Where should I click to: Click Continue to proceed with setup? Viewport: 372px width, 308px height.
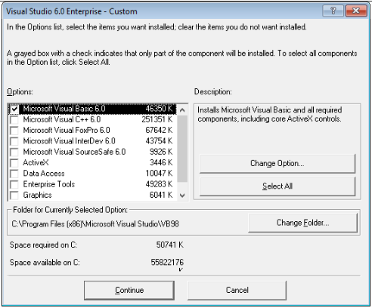pos(129,290)
